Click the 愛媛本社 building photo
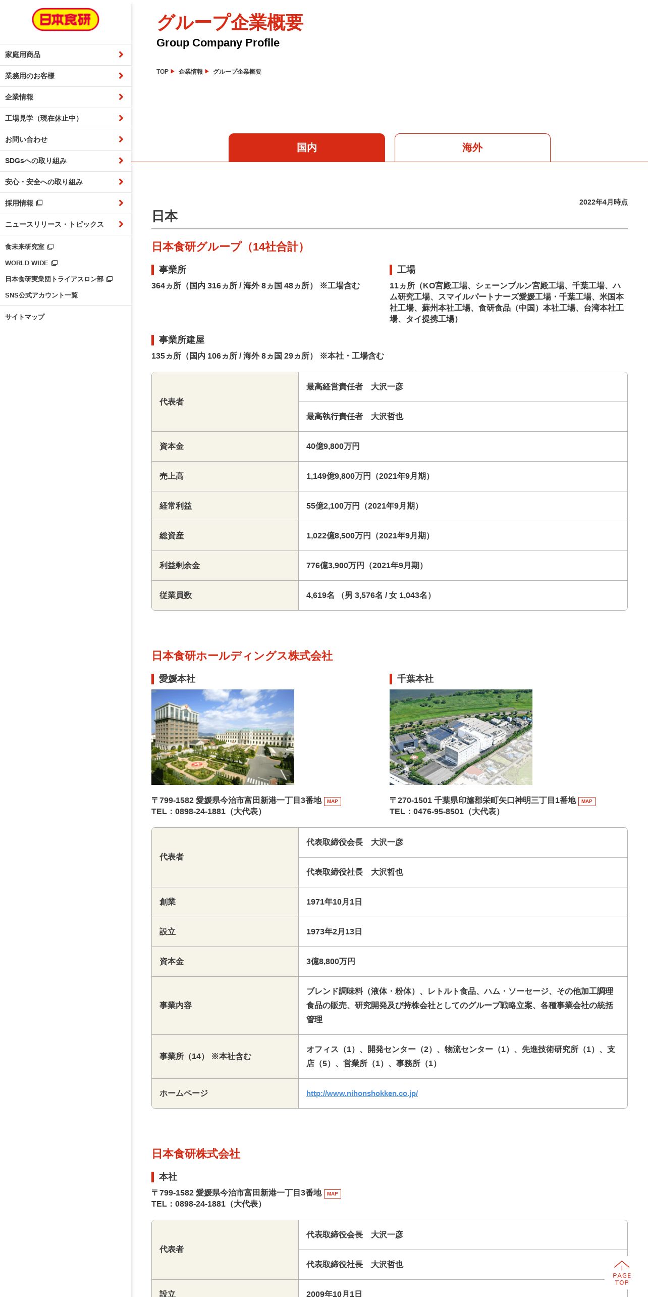This screenshot has width=648, height=1297. (x=223, y=737)
